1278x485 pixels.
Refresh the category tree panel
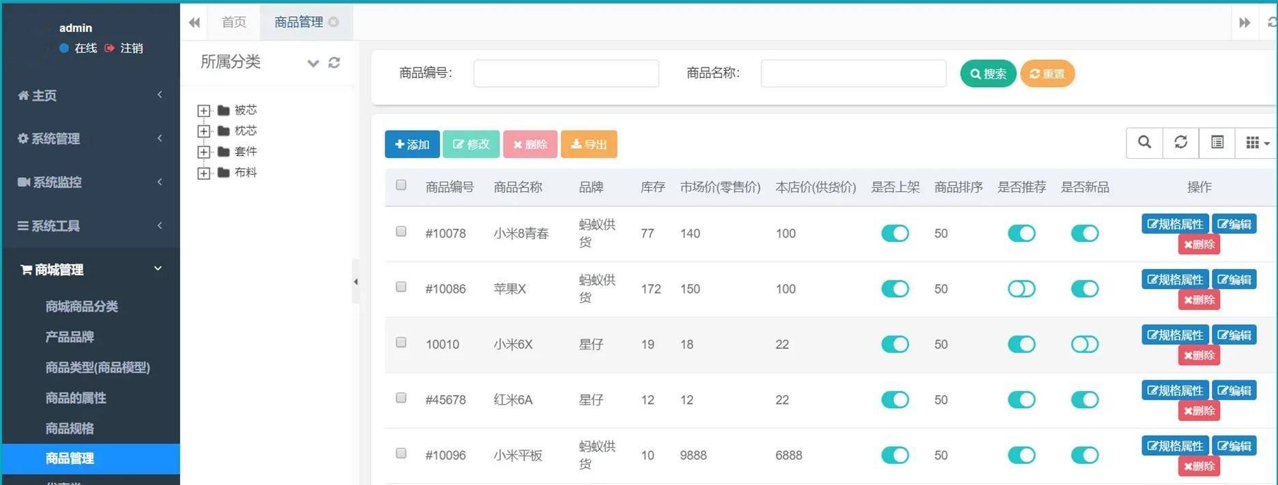334,63
